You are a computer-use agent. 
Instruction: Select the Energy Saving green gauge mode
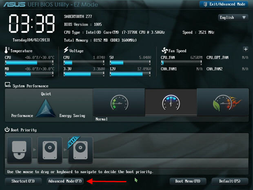coord(119,102)
